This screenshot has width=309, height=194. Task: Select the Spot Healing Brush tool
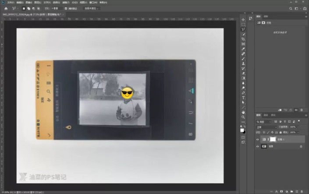click(x=243, y=54)
